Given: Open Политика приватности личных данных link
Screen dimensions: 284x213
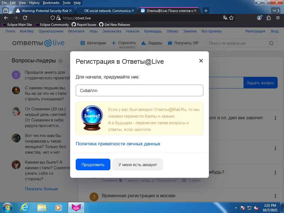Looking at the screenshot, I should pos(118,144).
